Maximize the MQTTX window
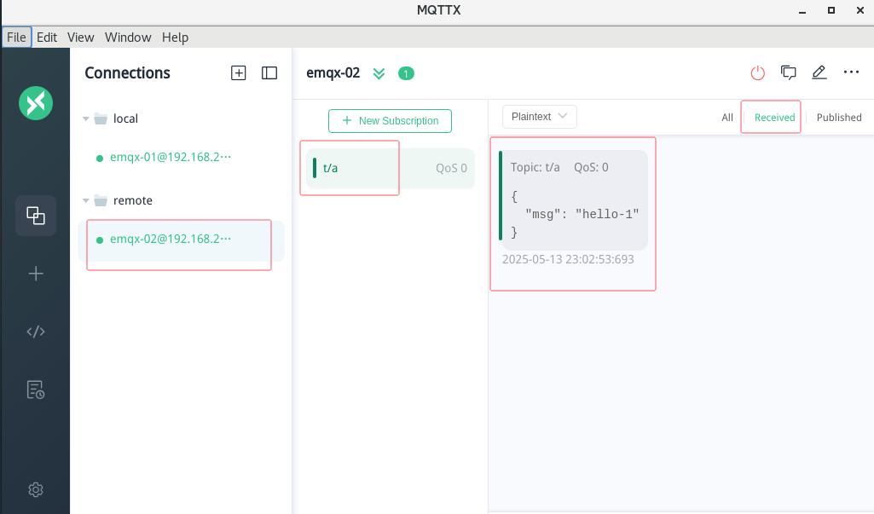 (831, 10)
